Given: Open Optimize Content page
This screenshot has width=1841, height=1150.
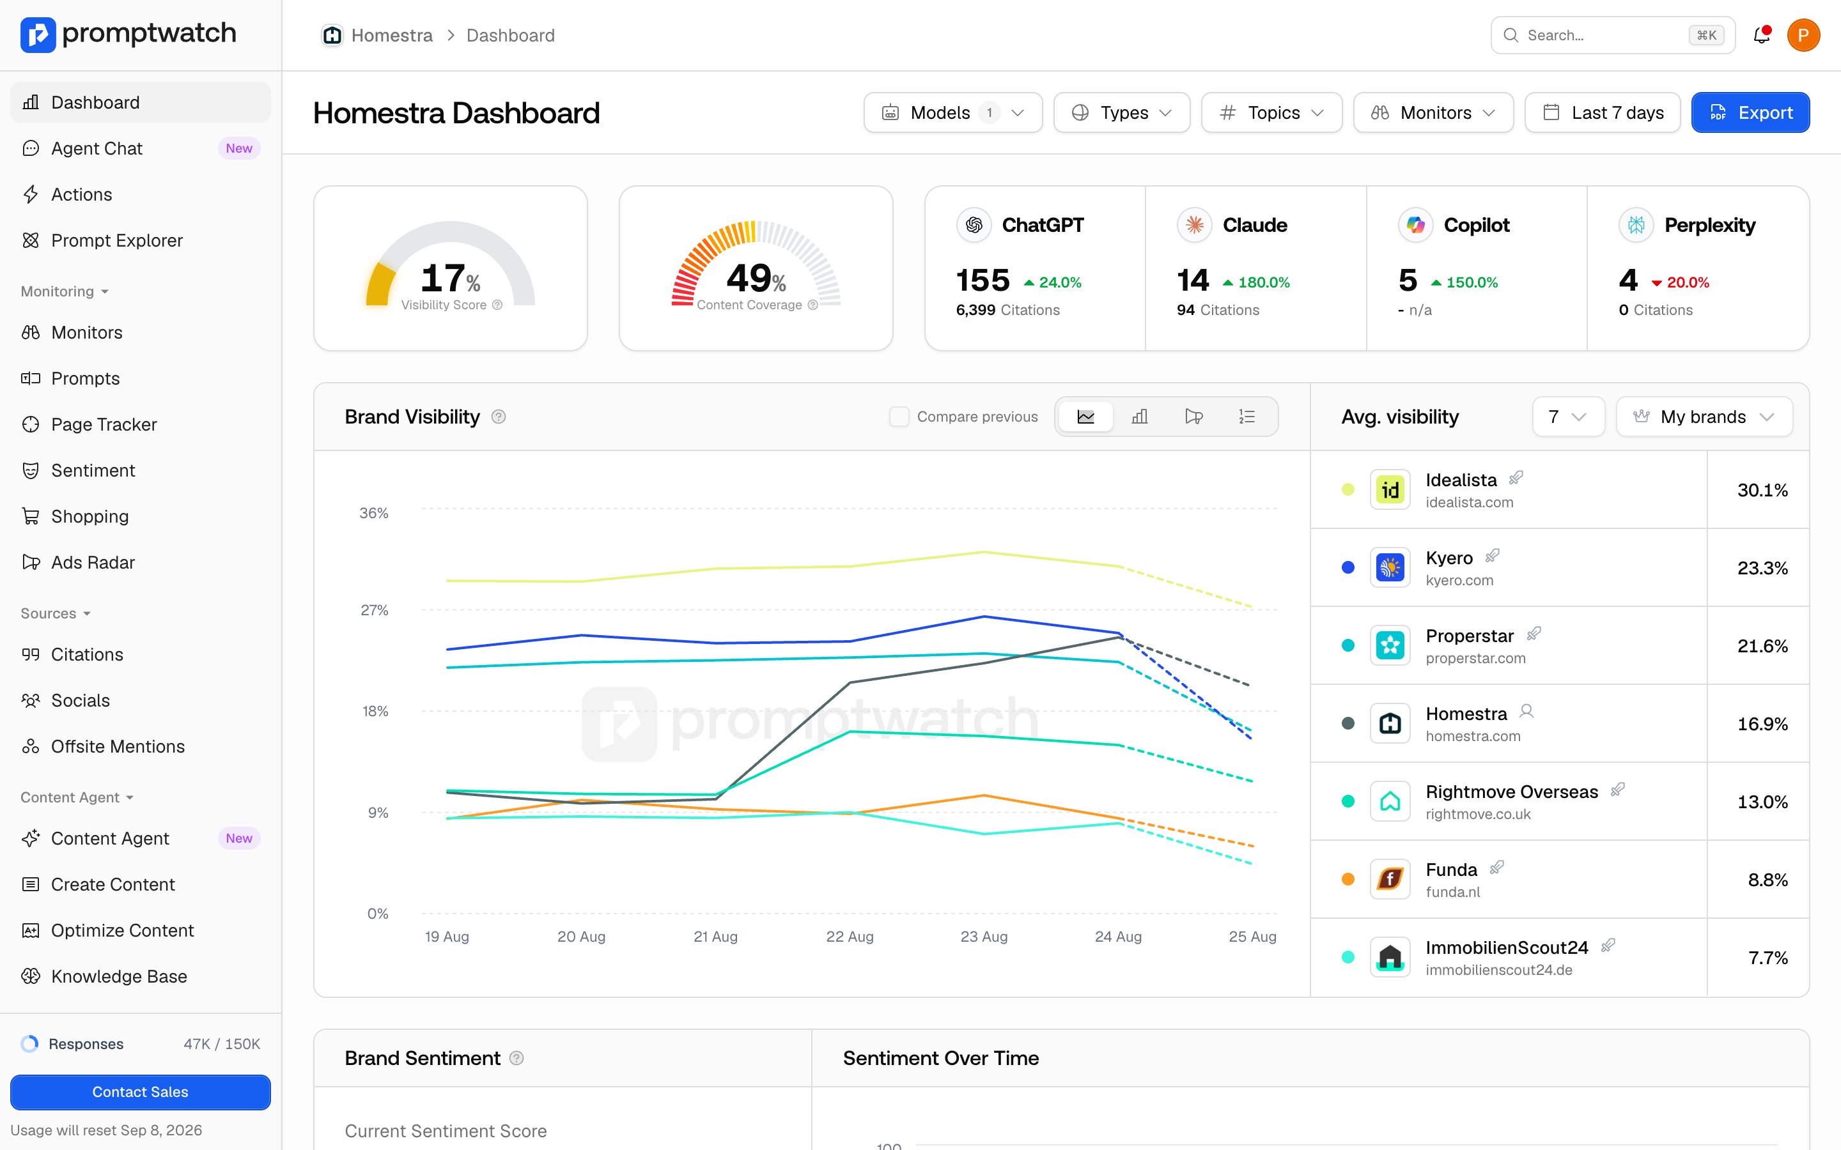Looking at the screenshot, I should pyautogui.click(x=140, y=930).
